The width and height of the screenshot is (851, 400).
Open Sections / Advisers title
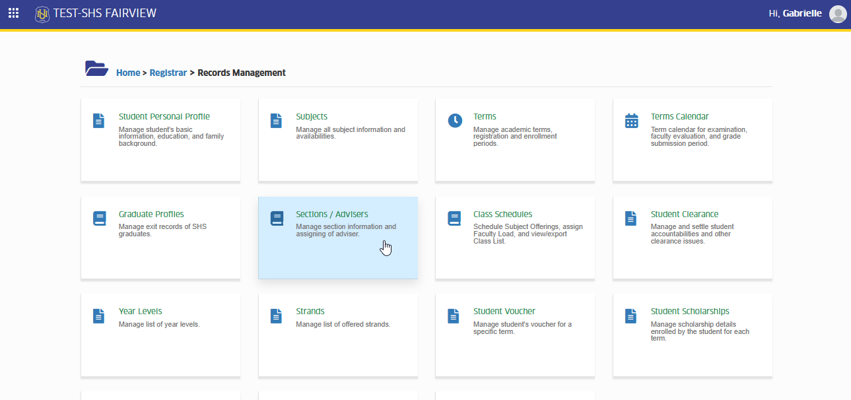click(x=332, y=214)
